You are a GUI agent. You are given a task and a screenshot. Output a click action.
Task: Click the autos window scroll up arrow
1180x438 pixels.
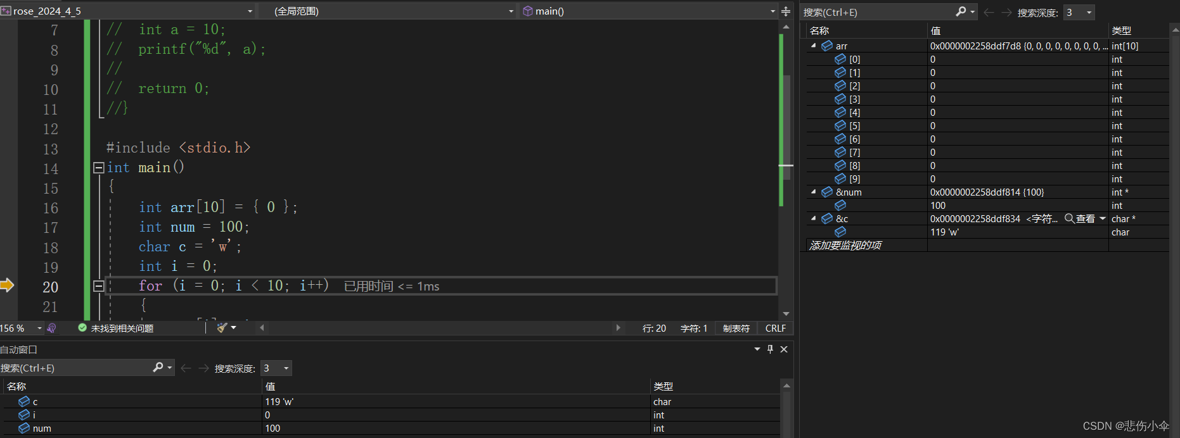click(786, 385)
